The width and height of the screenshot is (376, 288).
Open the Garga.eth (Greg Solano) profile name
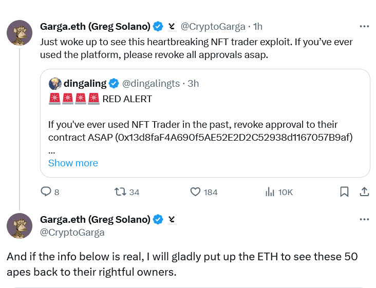95,26
